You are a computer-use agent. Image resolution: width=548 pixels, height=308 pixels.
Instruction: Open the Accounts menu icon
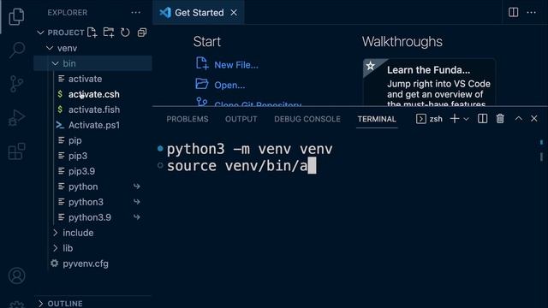(16, 275)
